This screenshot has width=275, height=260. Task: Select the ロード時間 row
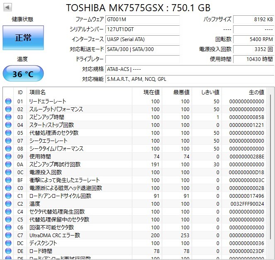[135, 251]
